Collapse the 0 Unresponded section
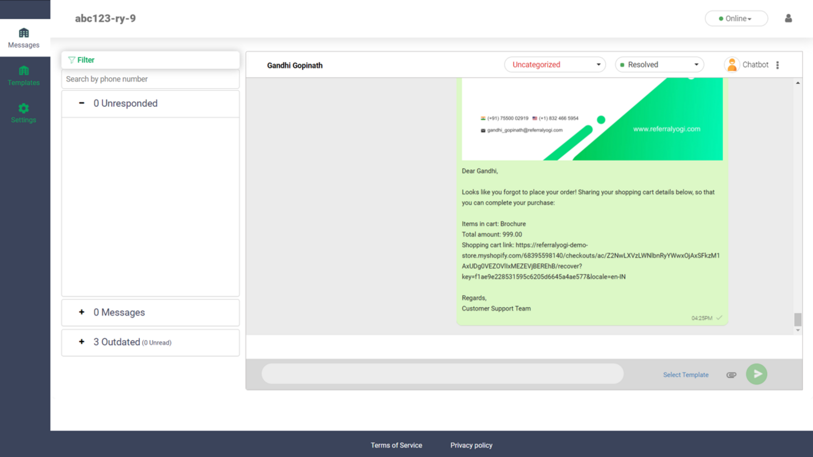 (x=81, y=103)
